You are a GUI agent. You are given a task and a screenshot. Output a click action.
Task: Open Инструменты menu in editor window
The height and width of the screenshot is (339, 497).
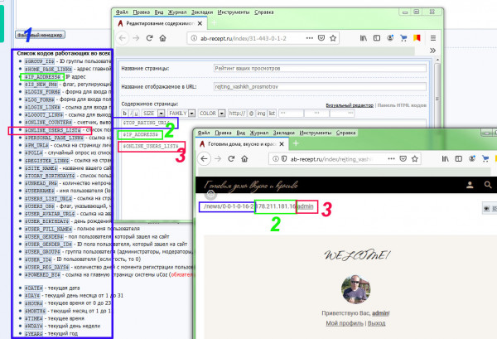point(234,12)
